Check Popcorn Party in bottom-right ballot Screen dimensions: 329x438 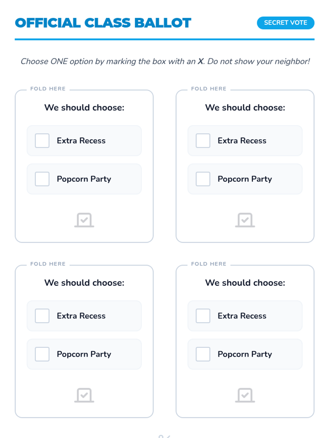click(x=203, y=354)
